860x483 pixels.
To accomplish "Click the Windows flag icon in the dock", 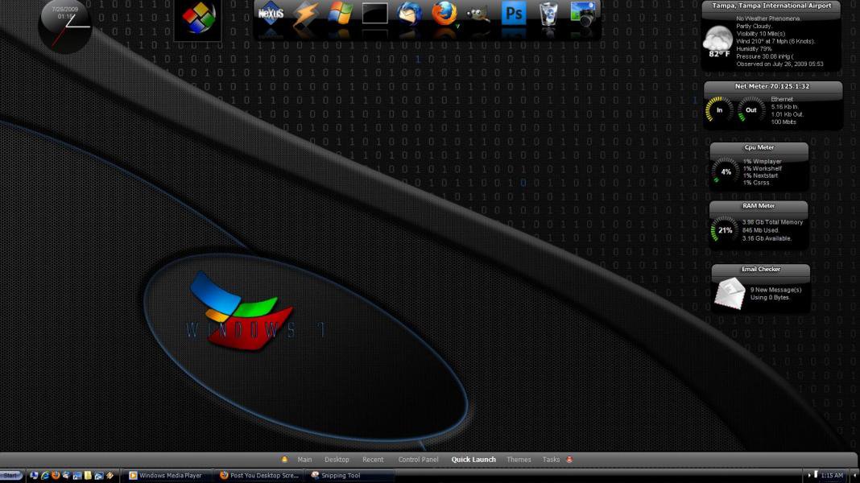I will point(340,13).
